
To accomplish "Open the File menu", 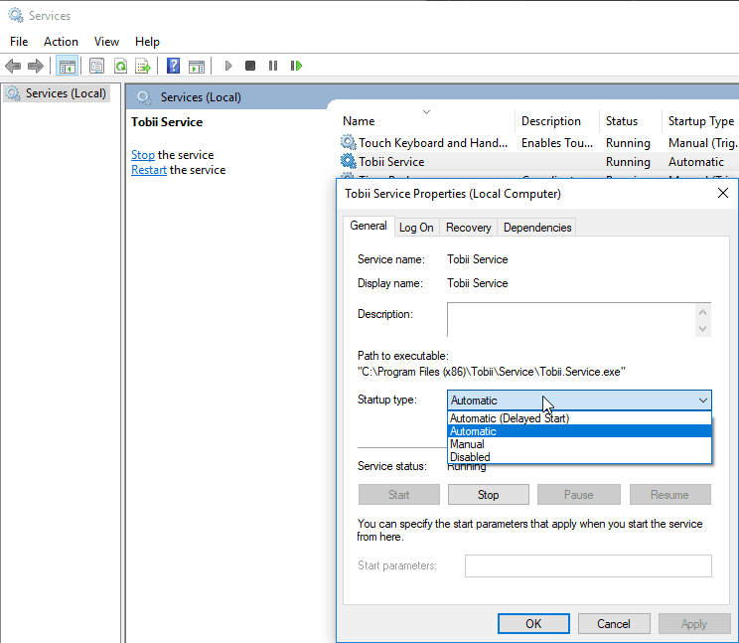I will tap(19, 42).
